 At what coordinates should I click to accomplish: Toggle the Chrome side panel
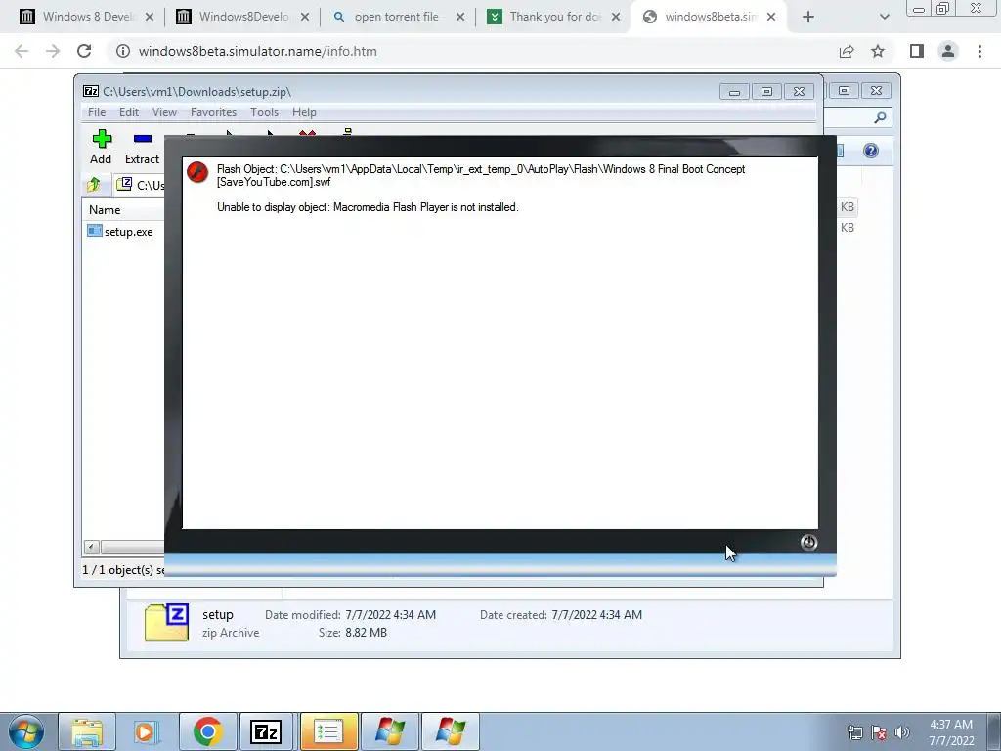pyautogui.click(x=917, y=51)
